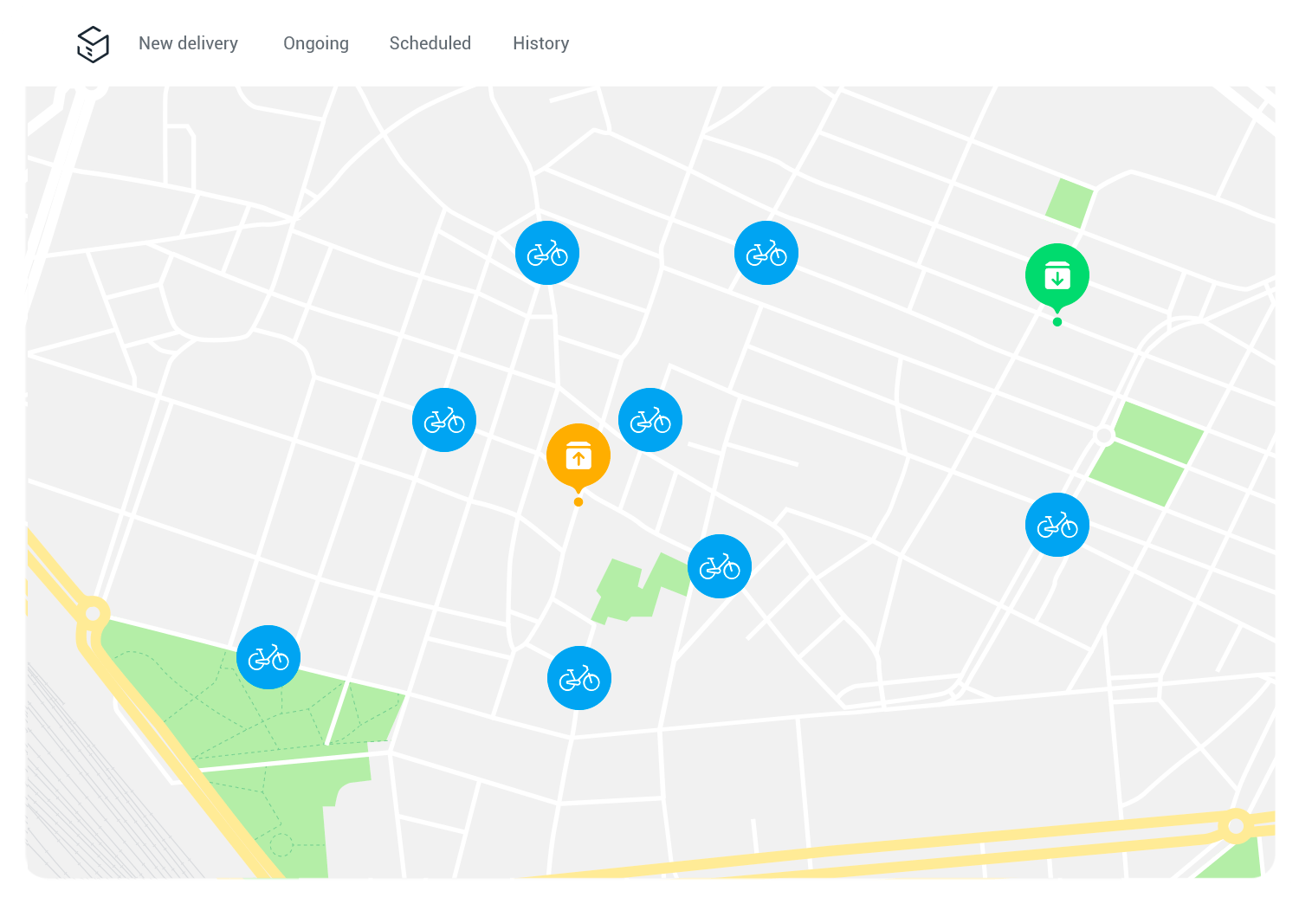Click the dot beneath the orange pickup pin

coord(578,500)
